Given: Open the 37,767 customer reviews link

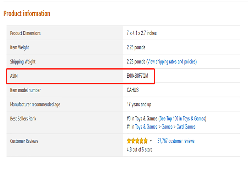Looking at the screenshot, I should (176, 141).
